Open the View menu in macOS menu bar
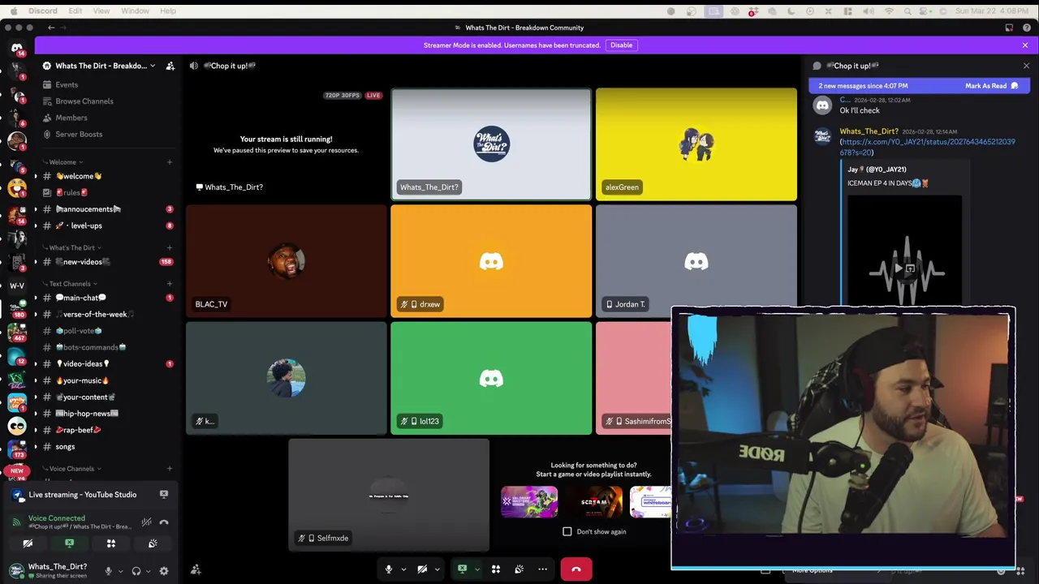 tap(101, 11)
